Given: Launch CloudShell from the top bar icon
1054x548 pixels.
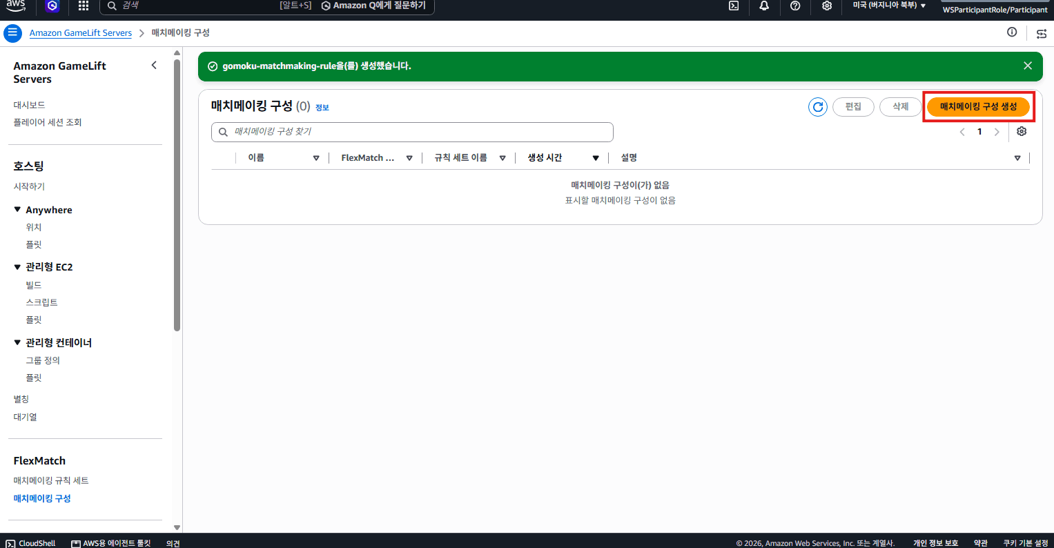Looking at the screenshot, I should (734, 6).
